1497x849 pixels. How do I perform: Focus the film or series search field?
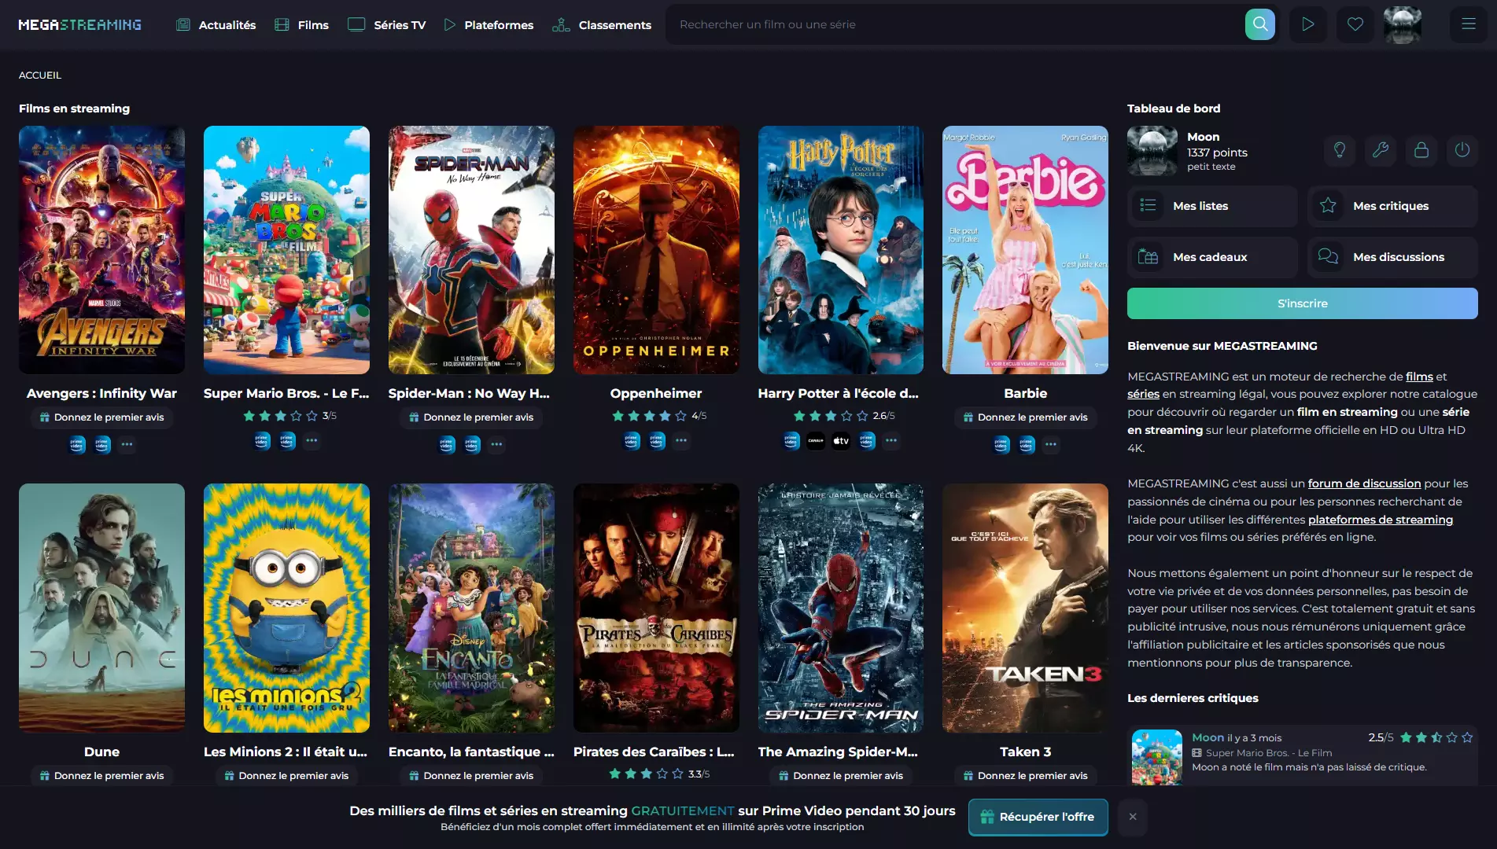(956, 24)
